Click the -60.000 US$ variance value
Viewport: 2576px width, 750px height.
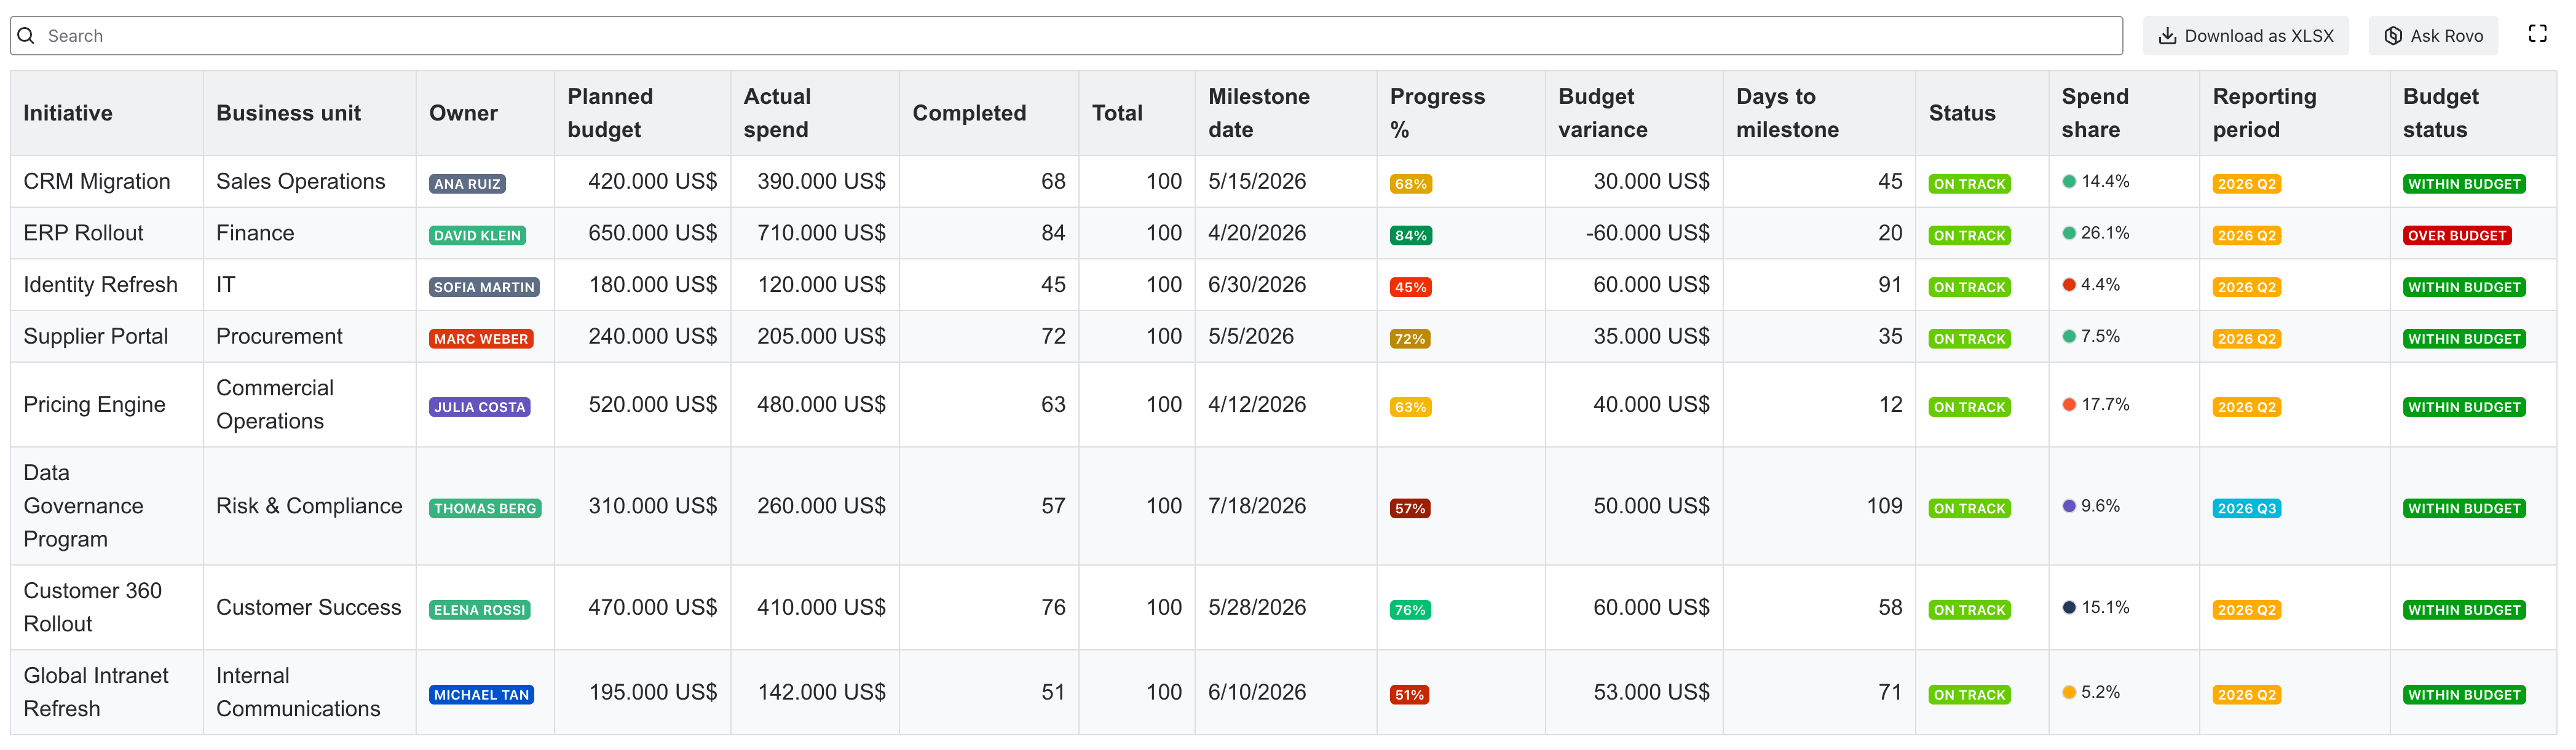coord(1647,233)
